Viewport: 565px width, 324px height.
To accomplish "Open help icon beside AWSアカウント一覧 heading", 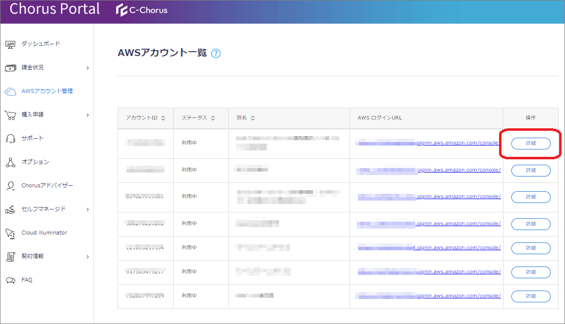I will click(216, 54).
